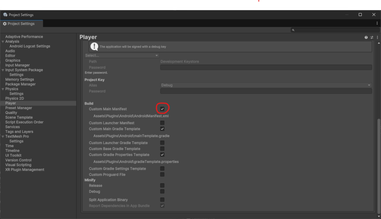This screenshot has height=219, width=381.
Task: Open Quality settings
Action: [x=11, y=113]
